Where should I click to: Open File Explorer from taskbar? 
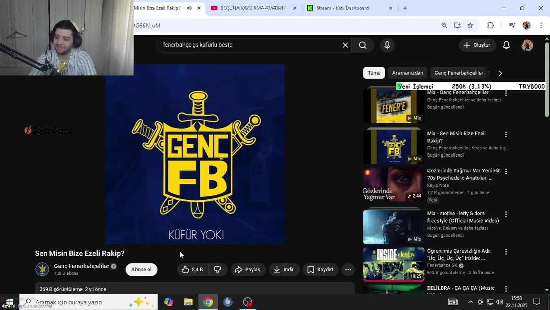click(188, 302)
